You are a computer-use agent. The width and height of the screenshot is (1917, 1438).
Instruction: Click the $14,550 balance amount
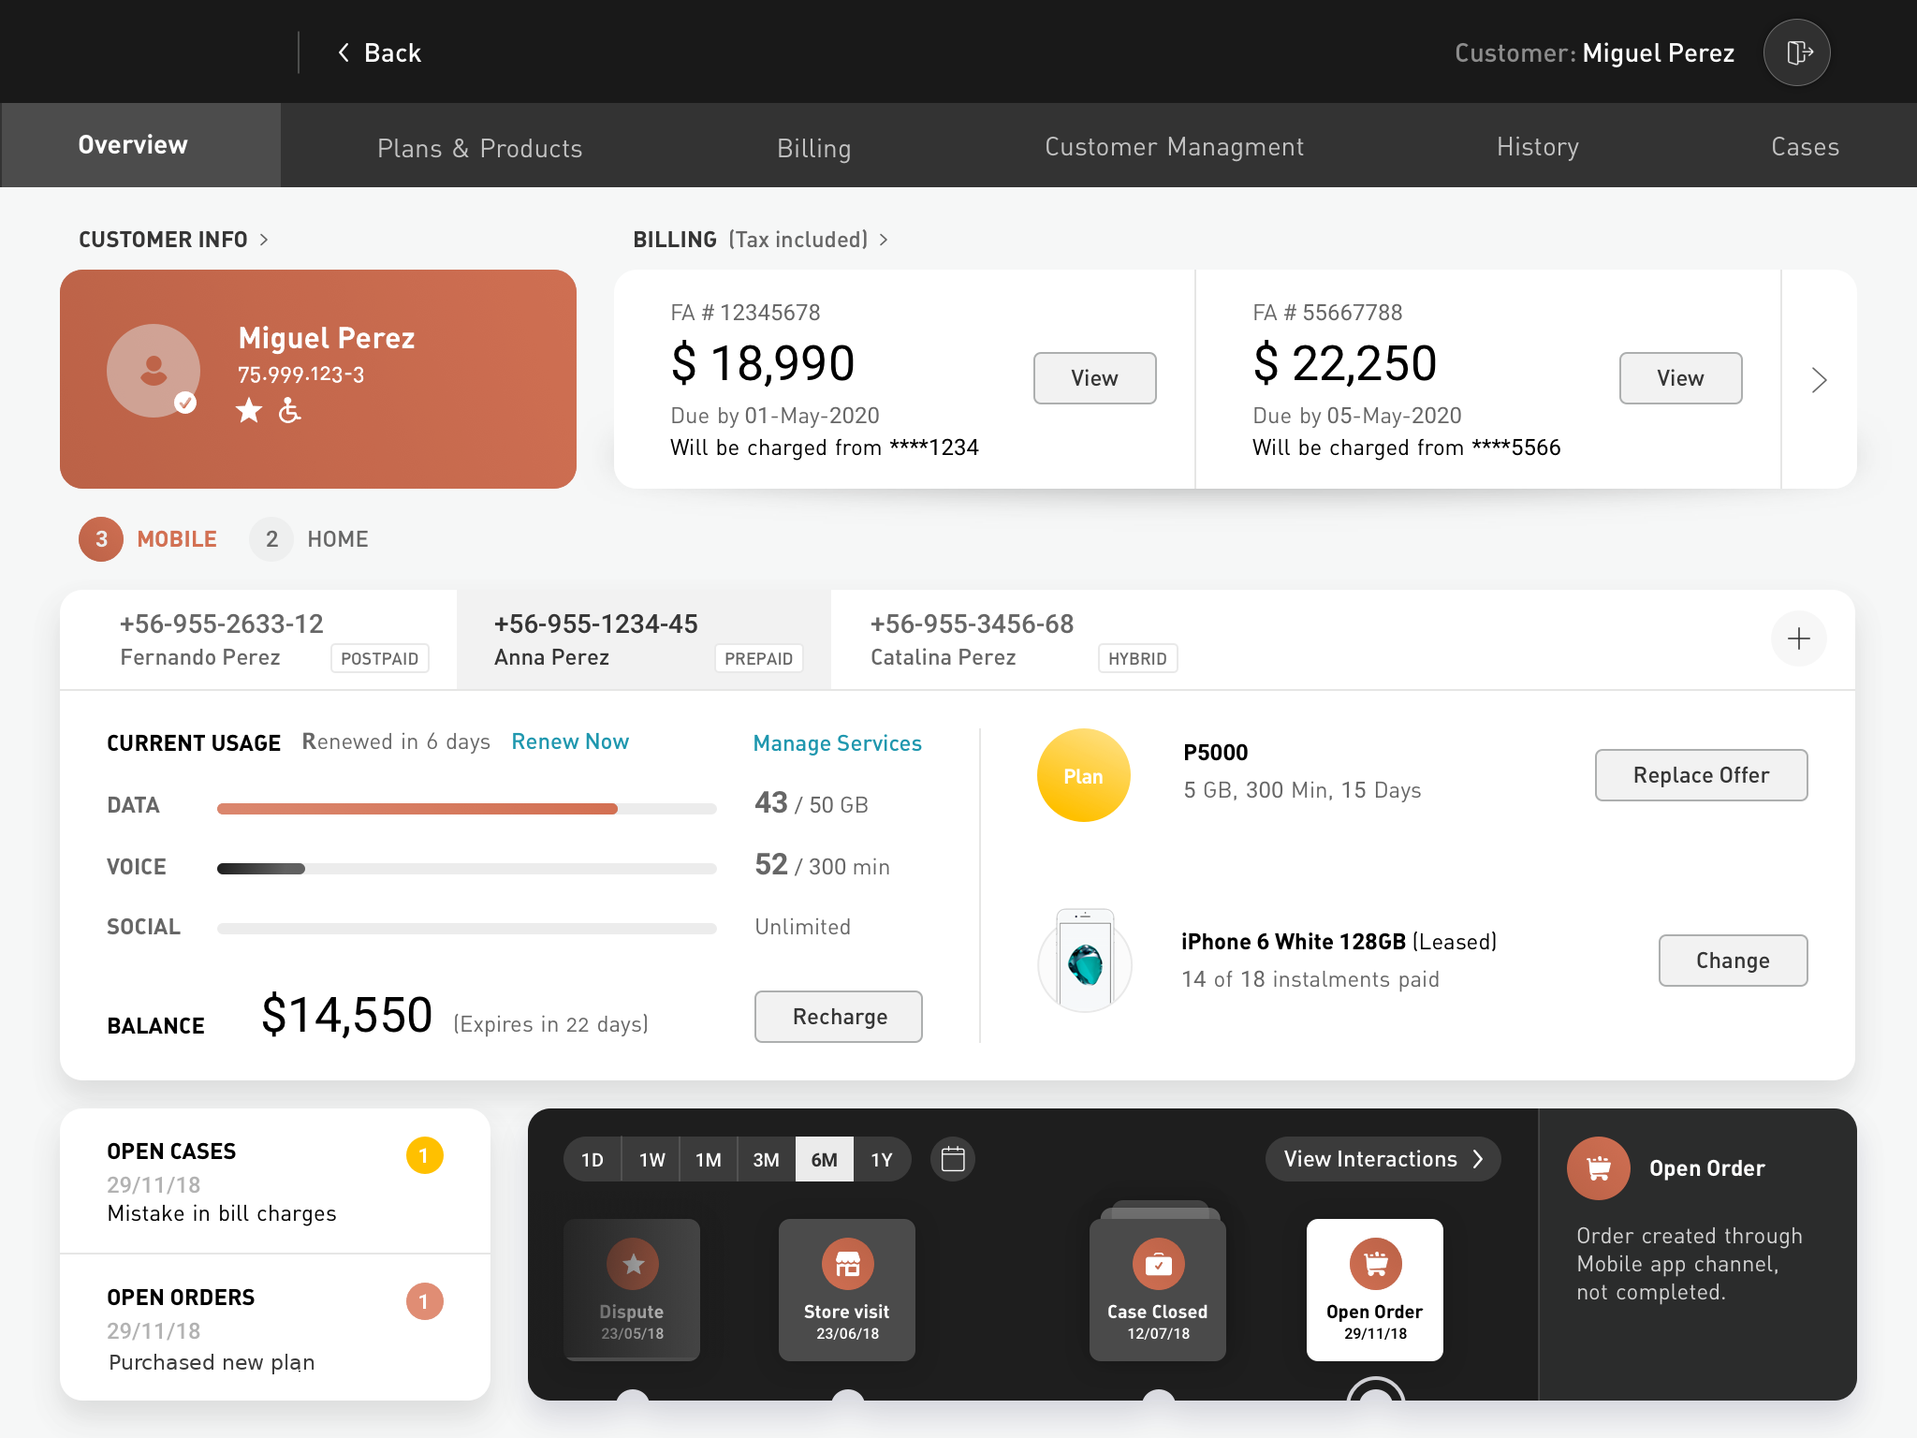(x=346, y=1016)
